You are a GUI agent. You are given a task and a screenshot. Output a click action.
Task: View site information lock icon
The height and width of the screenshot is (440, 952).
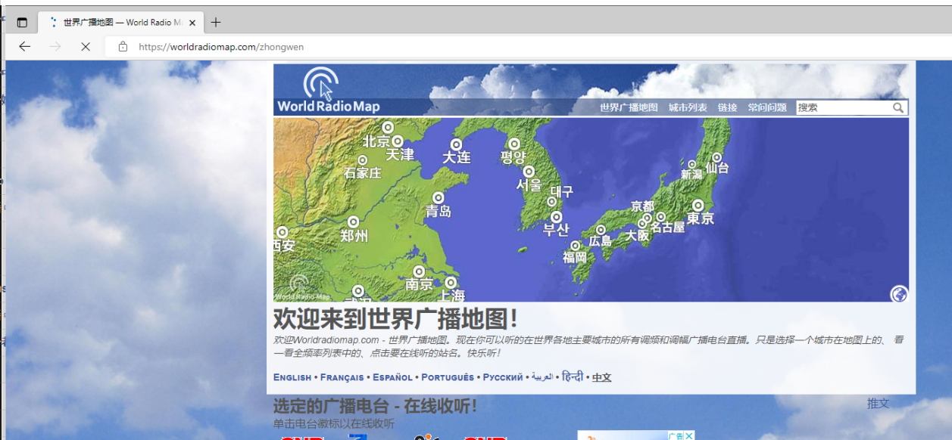click(123, 47)
